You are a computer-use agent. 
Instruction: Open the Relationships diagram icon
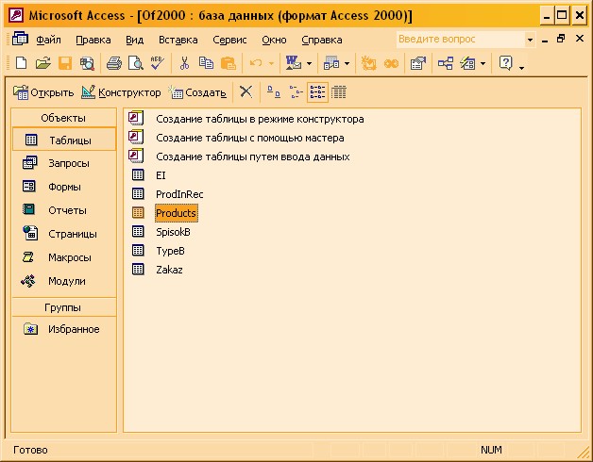click(446, 63)
